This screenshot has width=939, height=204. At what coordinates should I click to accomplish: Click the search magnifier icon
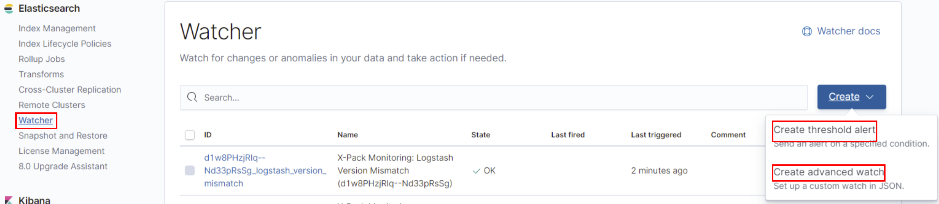192,97
